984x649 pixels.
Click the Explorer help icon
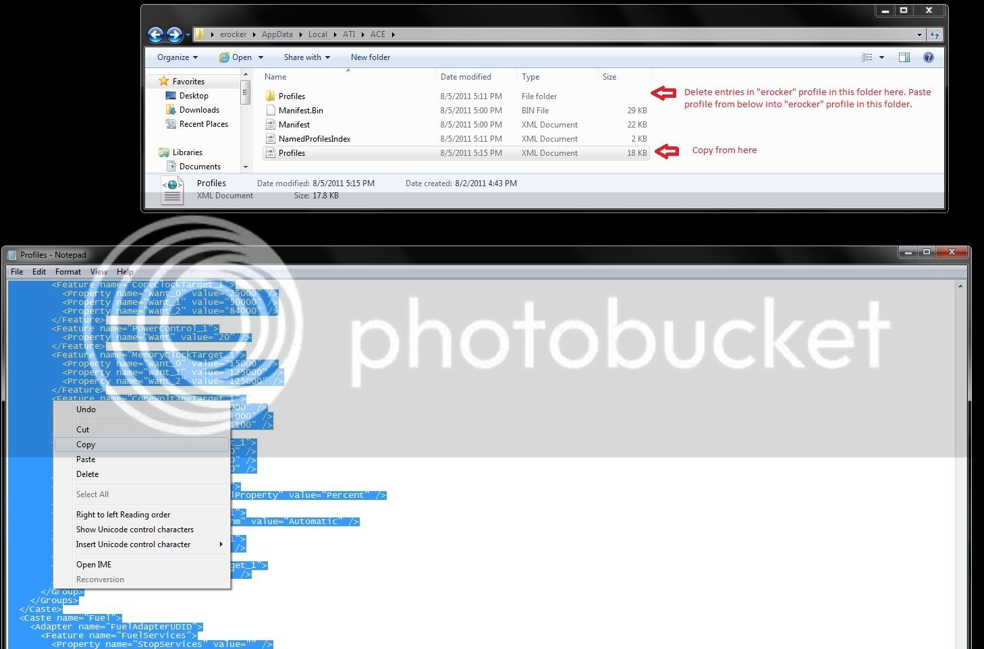[x=929, y=57]
